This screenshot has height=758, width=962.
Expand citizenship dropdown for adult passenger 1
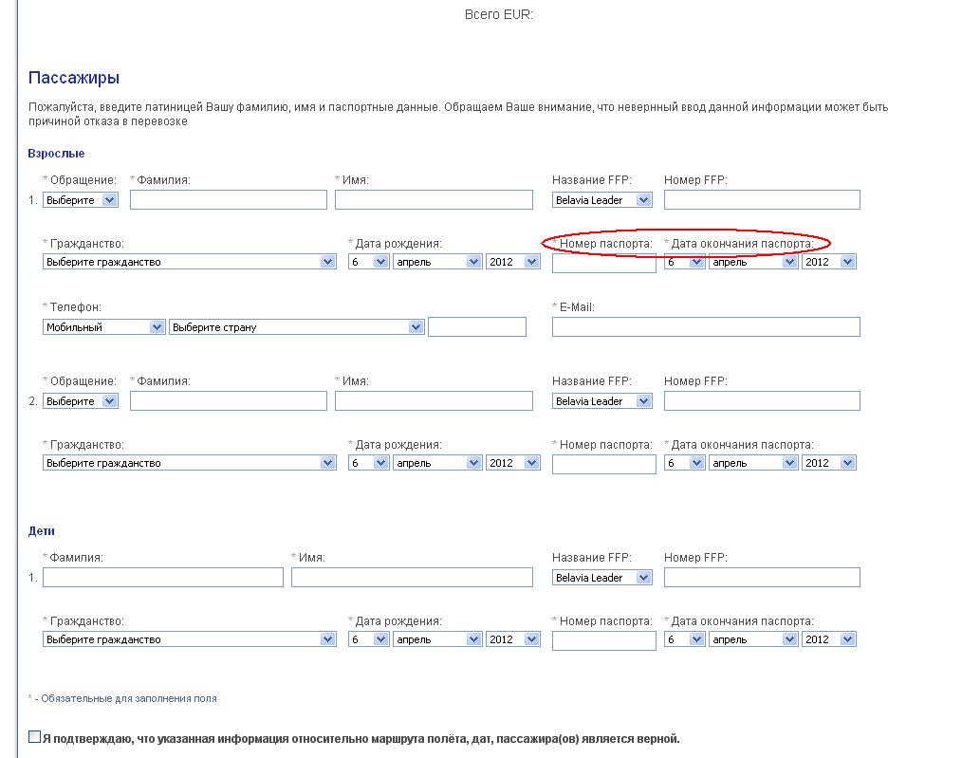pos(190,262)
